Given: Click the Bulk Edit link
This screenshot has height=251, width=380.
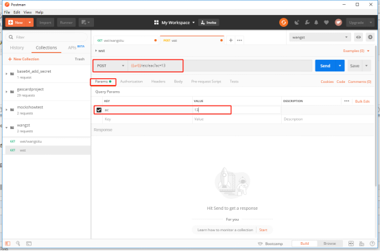Looking at the screenshot, I should point(362,101).
